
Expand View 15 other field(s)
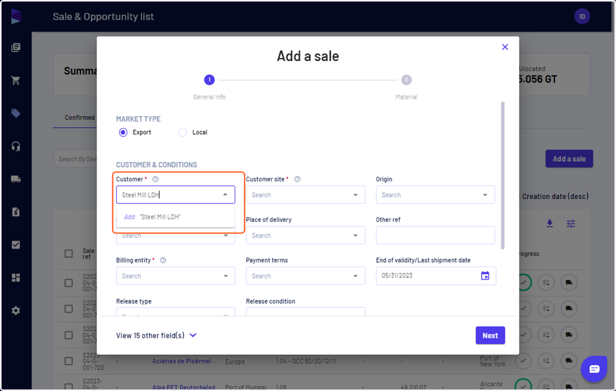(157, 336)
